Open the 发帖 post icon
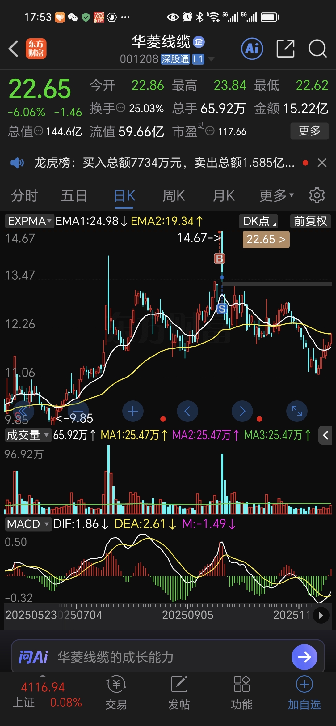 179,693
